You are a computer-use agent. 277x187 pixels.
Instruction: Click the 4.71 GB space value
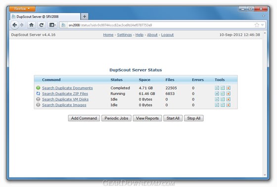click(146, 88)
